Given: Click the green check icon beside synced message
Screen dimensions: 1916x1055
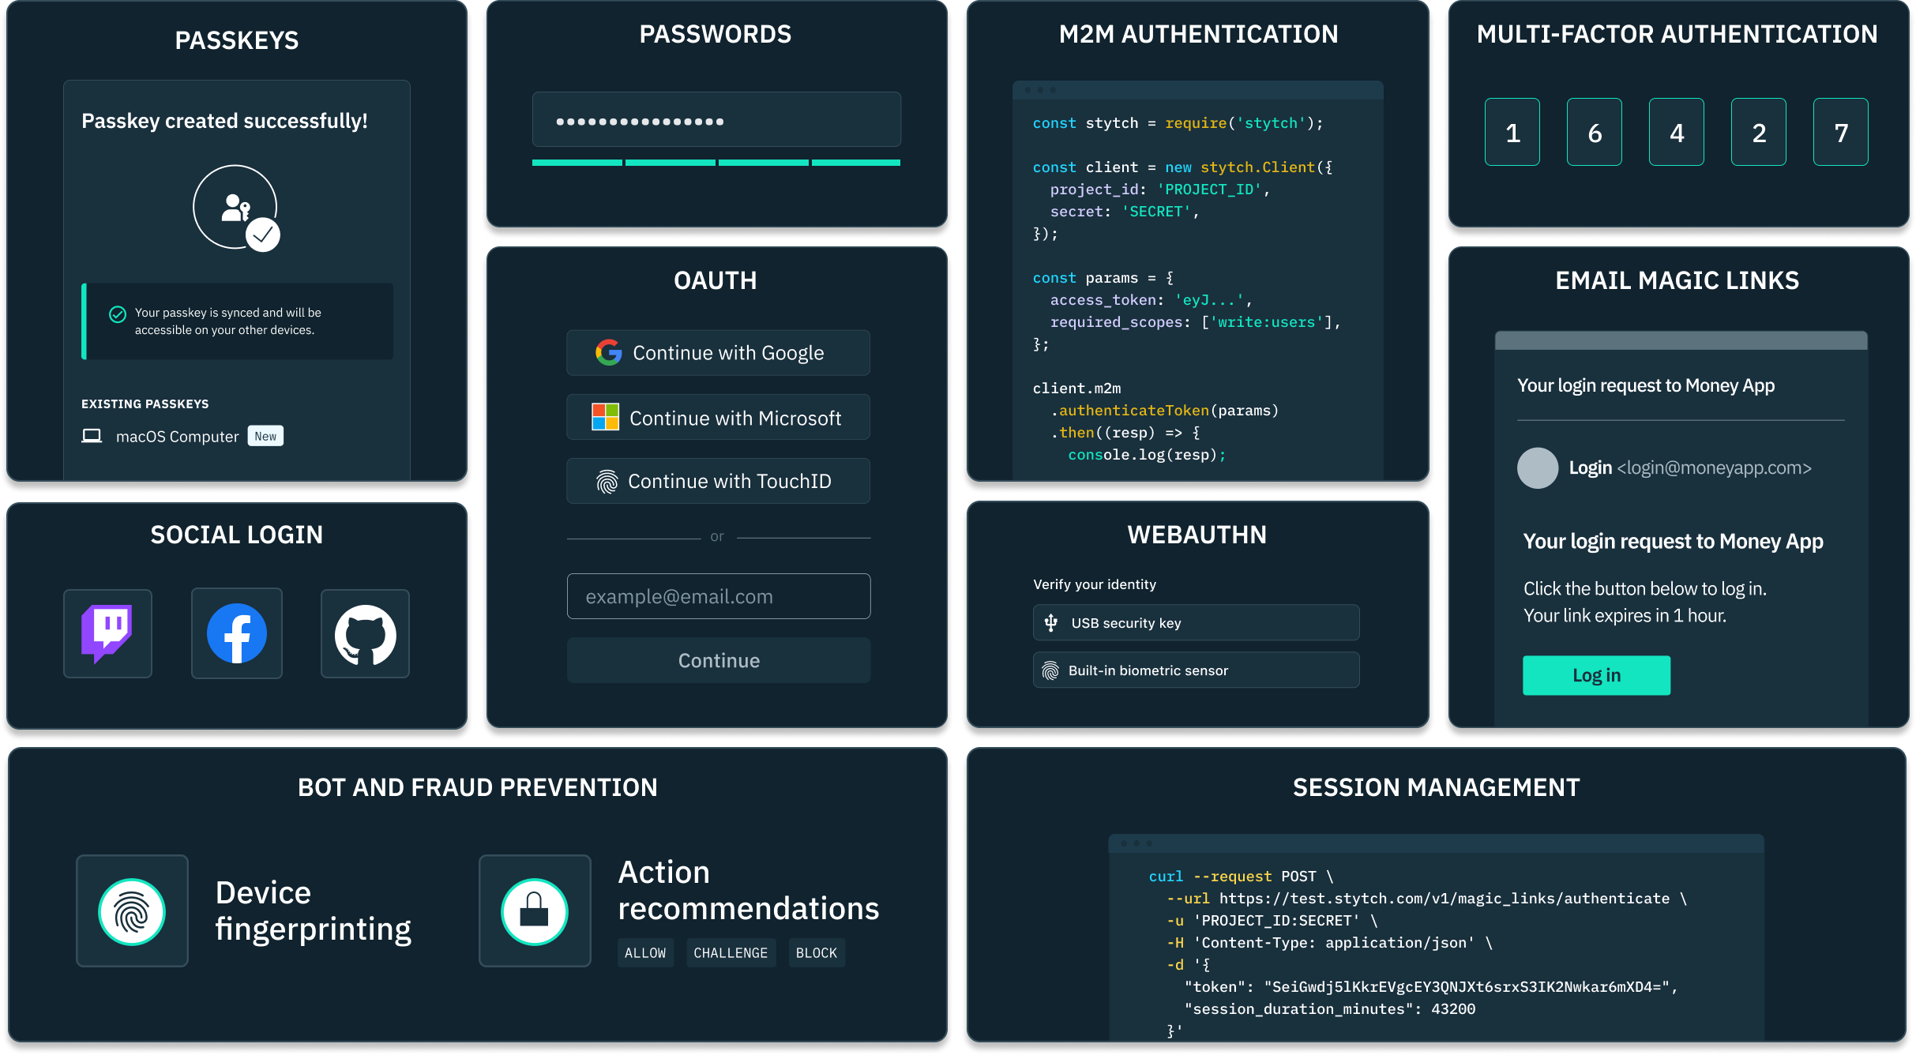Looking at the screenshot, I should click(118, 314).
